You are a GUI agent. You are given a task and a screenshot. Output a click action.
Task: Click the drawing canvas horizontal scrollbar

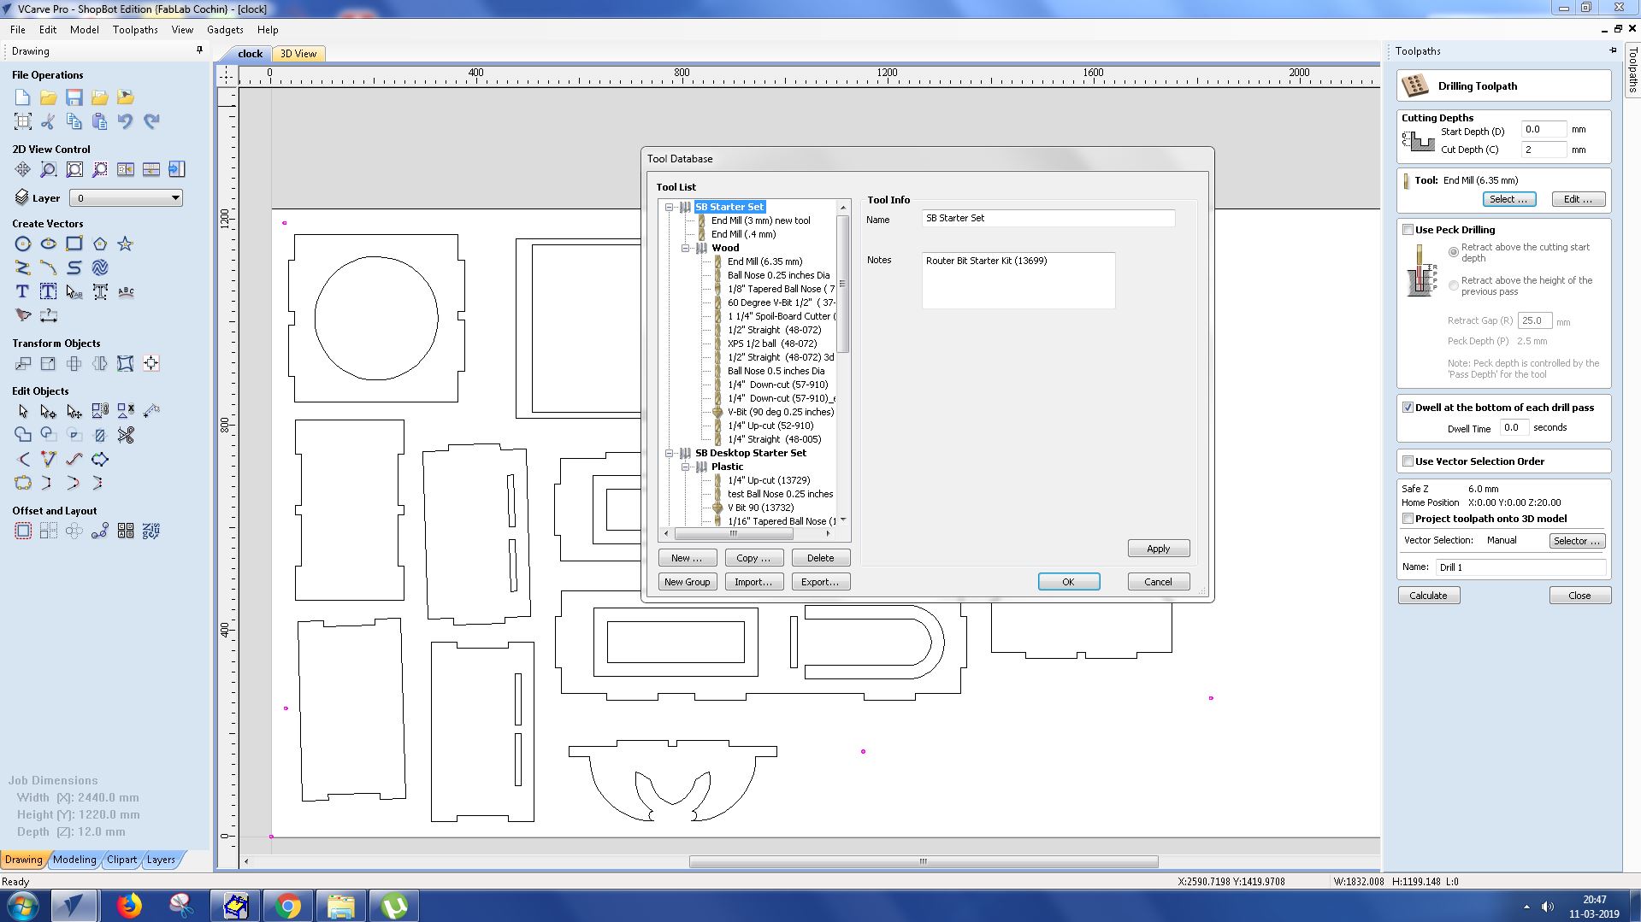(x=924, y=861)
